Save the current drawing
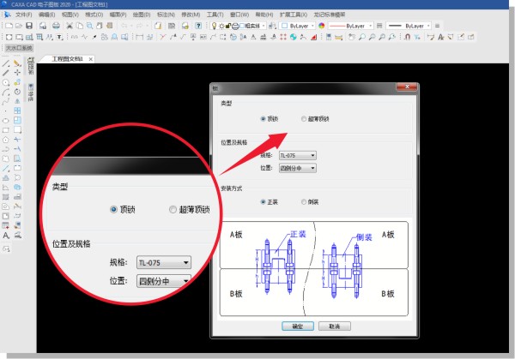Viewport: 515px width, 359px height. pyautogui.click(x=29, y=26)
